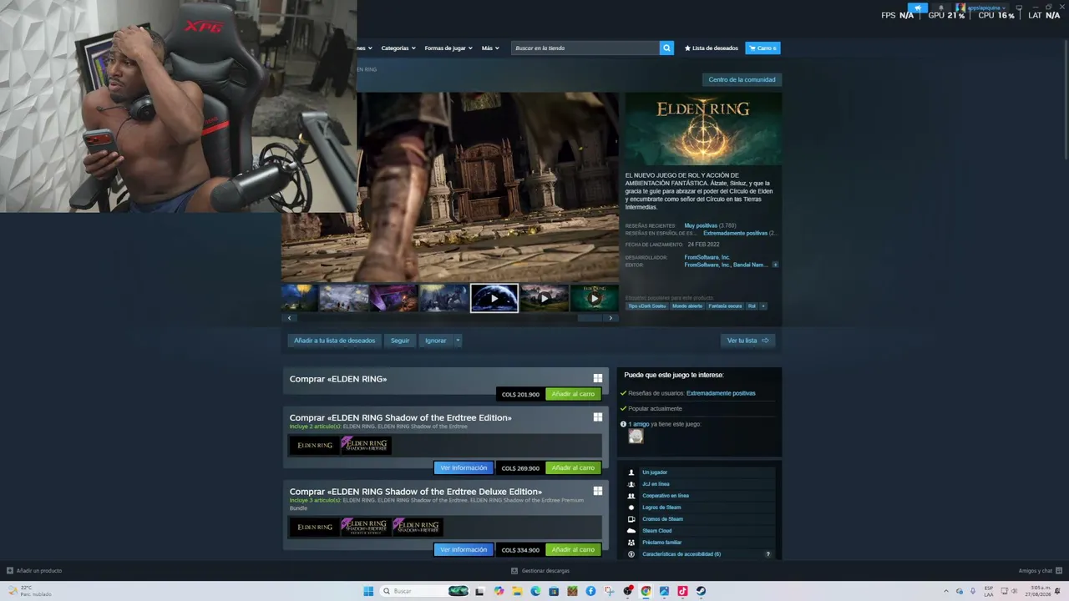Click the plus icon next to Añadir un producto
Viewport: 1069px width, 601px height.
10,571
